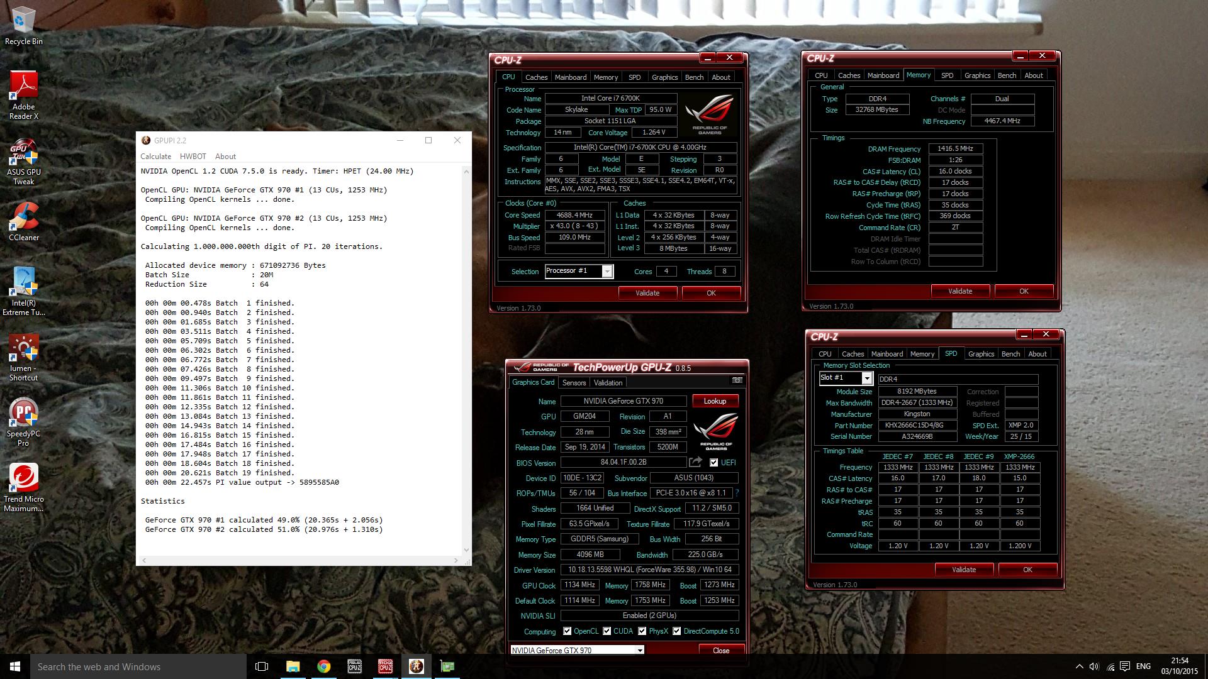The width and height of the screenshot is (1208, 679).
Task: Click GPU-Z screenshot camera icon
Action: point(737,380)
